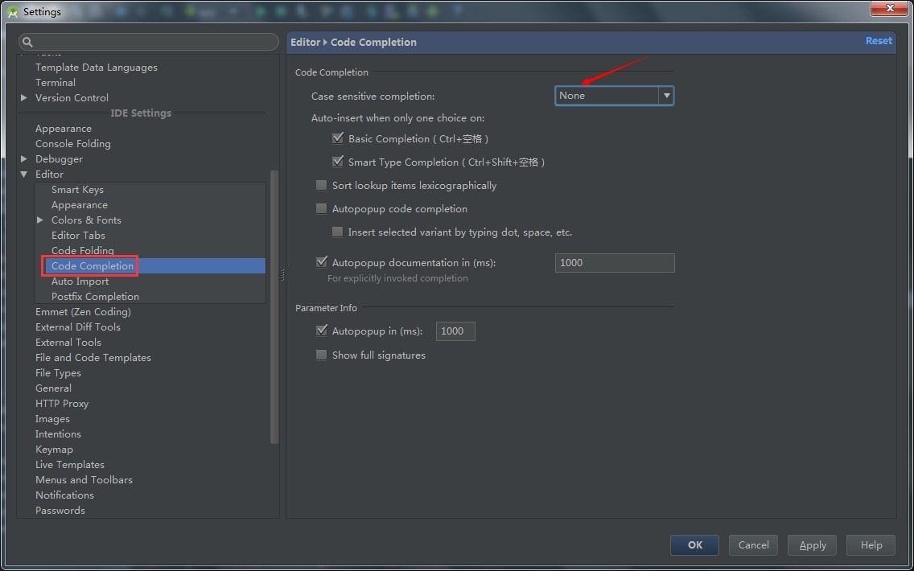The image size is (914, 571).
Task: Select Smart Keys in Editor section
Action: [77, 190]
